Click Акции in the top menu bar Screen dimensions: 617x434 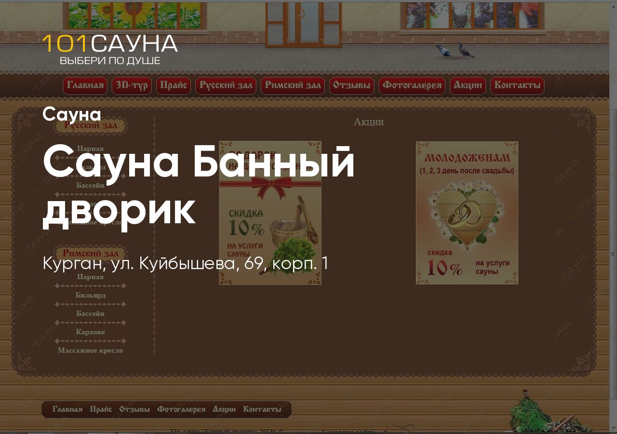point(468,86)
